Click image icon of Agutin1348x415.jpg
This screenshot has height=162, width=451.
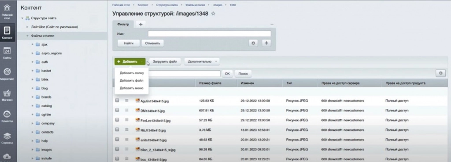(137, 101)
